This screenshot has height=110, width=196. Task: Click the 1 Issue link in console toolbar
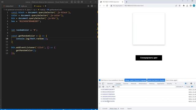(190, 87)
